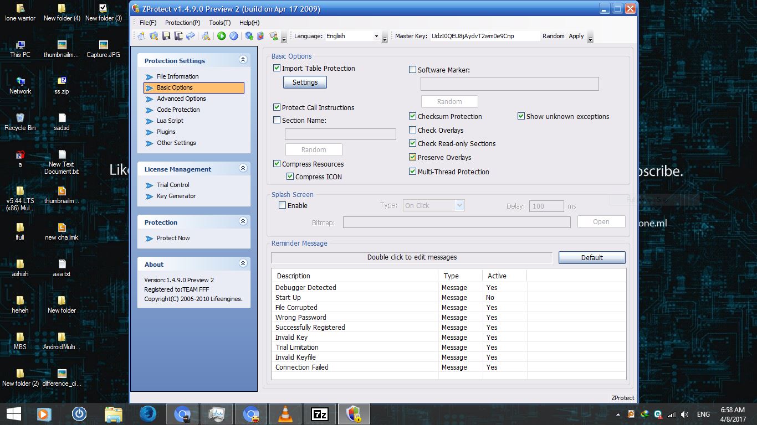Click the blue curved arrow toolbar icon

point(190,36)
